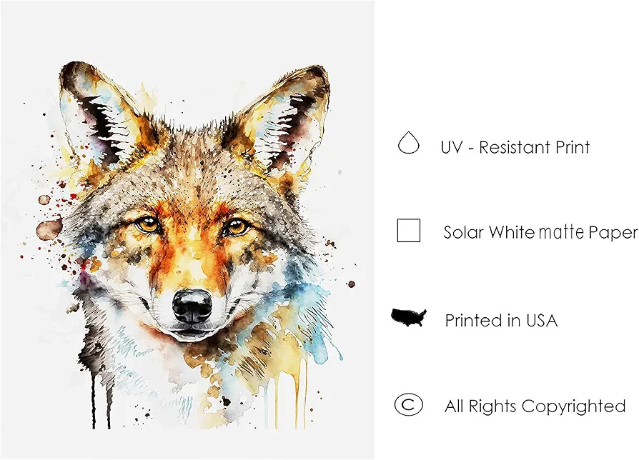
Task: Select the 'Printed in USA' label
Action: (501, 320)
